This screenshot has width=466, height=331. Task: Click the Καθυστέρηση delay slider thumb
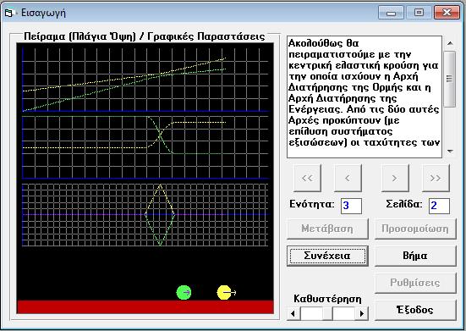point(328,313)
